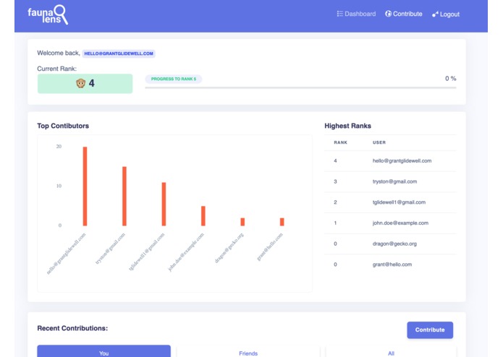Click the bar above john.doe@example.com

tap(203, 216)
